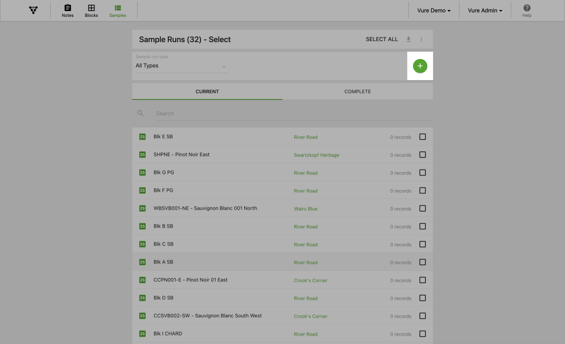Select the SHPNE - Pinot Noir East checkbox

coord(423,155)
